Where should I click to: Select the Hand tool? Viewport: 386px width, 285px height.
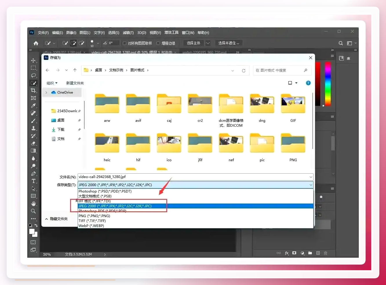33,204
